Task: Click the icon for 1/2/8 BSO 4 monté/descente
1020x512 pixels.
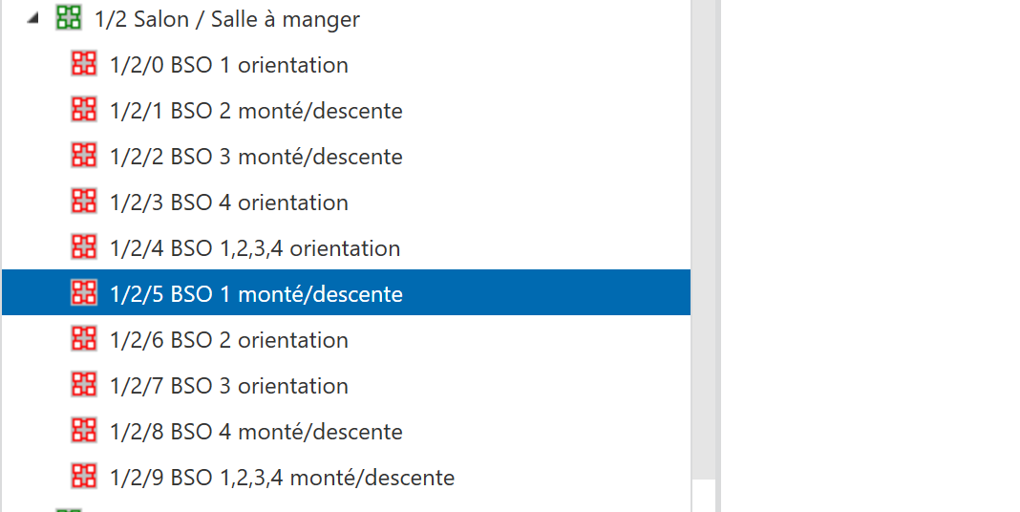Action: point(84,431)
